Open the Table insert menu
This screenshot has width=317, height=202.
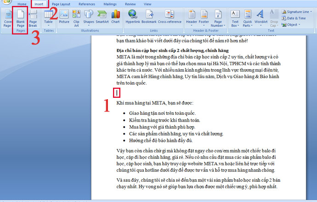tap(48, 18)
